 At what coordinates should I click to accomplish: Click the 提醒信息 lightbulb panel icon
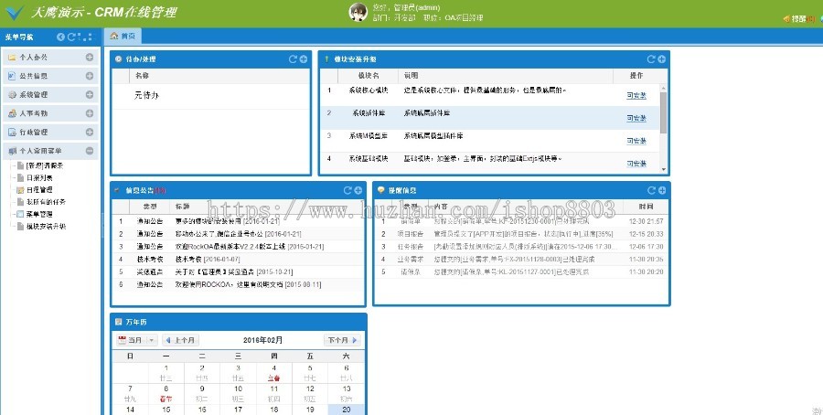point(381,190)
